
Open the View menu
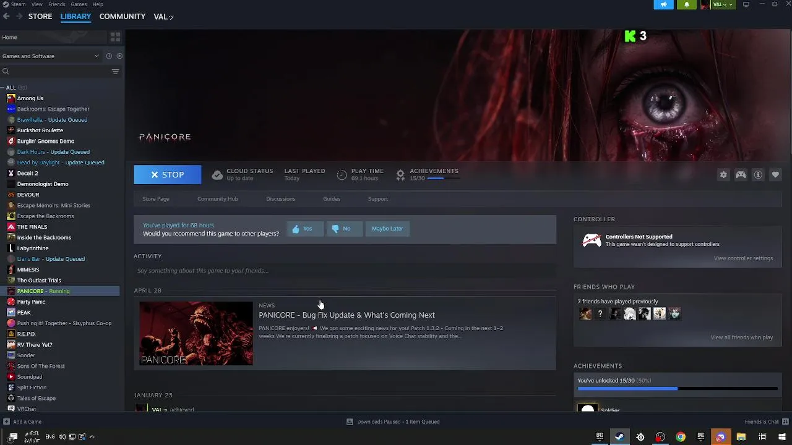coord(37,4)
